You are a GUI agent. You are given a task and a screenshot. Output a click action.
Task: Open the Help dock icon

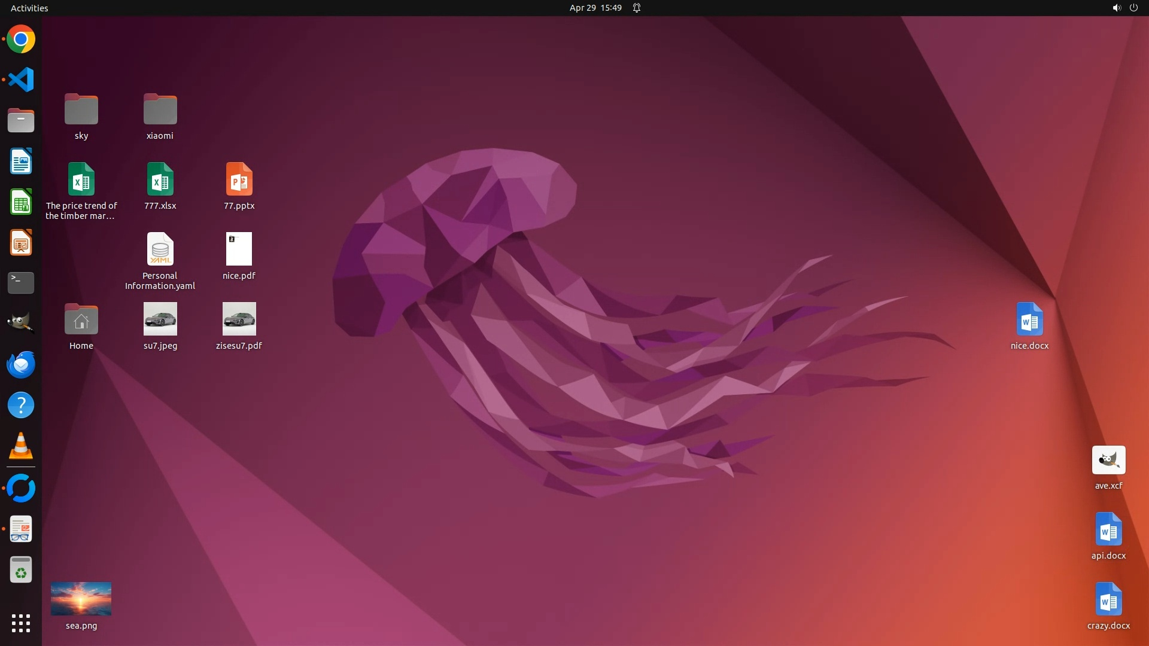point(21,406)
